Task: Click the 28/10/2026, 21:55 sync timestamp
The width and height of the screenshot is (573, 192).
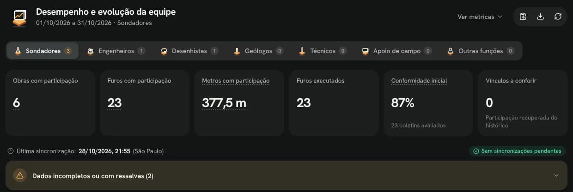Action: pyautogui.click(x=104, y=151)
